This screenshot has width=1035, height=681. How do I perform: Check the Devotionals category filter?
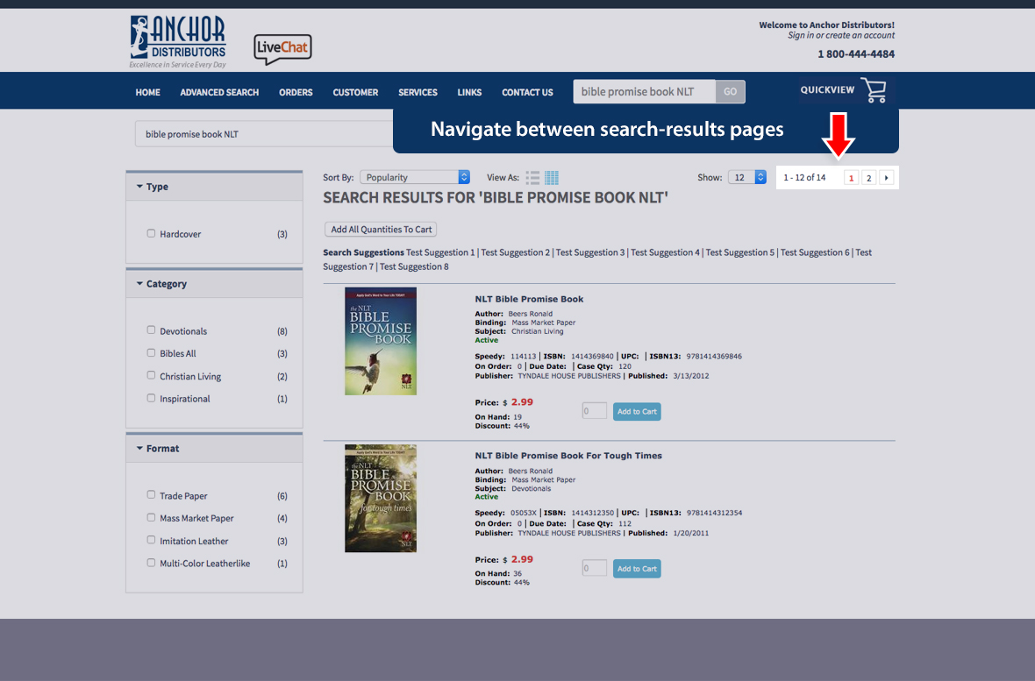click(x=151, y=330)
